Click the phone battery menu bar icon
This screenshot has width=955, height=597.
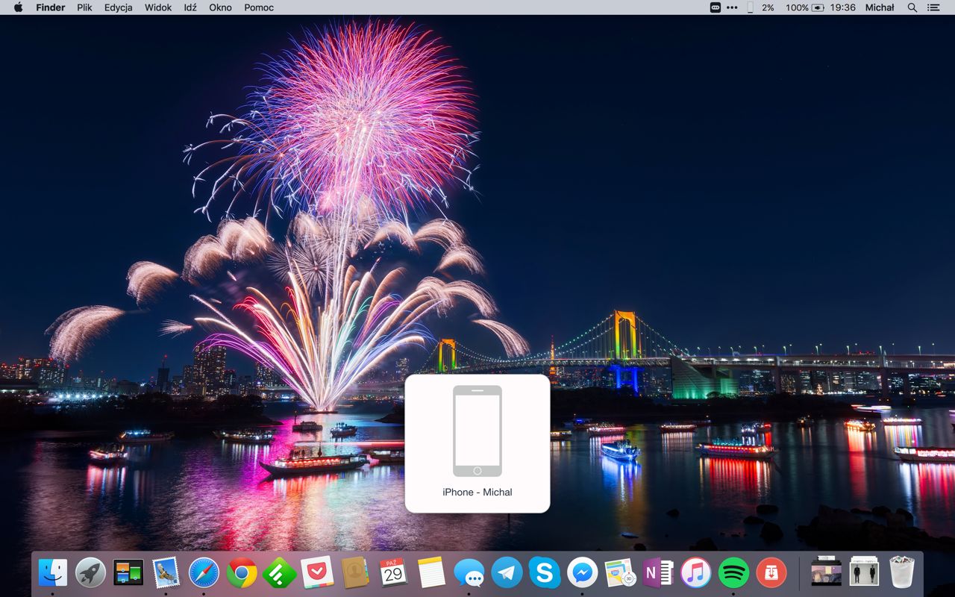pyautogui.click(x=750, y=7)
